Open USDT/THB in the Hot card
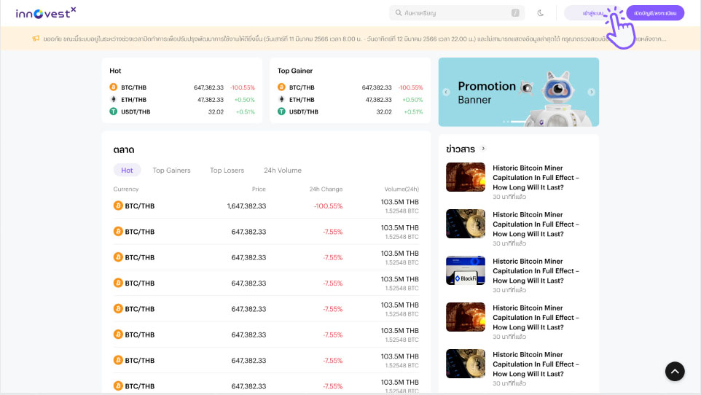 point(136,112)
